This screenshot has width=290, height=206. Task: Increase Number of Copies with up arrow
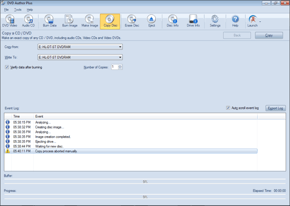pyautogui.click(x=120, y=65)
